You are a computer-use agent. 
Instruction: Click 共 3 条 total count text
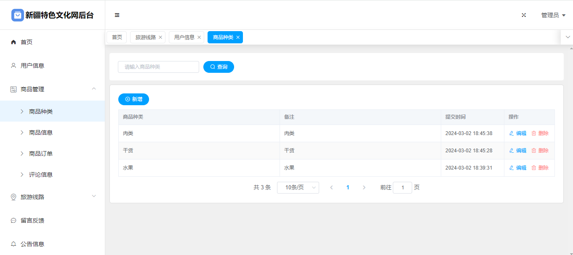coord(262,188)
